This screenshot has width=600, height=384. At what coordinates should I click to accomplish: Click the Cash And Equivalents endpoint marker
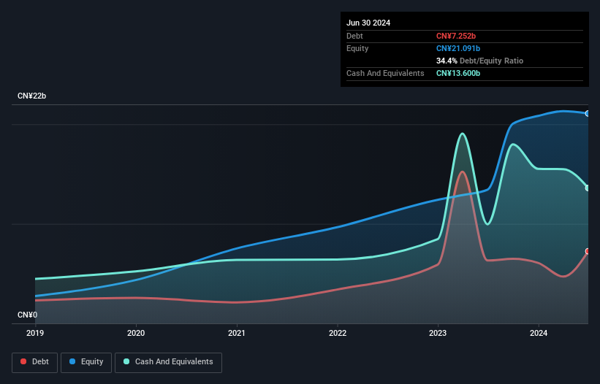[x=588, y=188]
